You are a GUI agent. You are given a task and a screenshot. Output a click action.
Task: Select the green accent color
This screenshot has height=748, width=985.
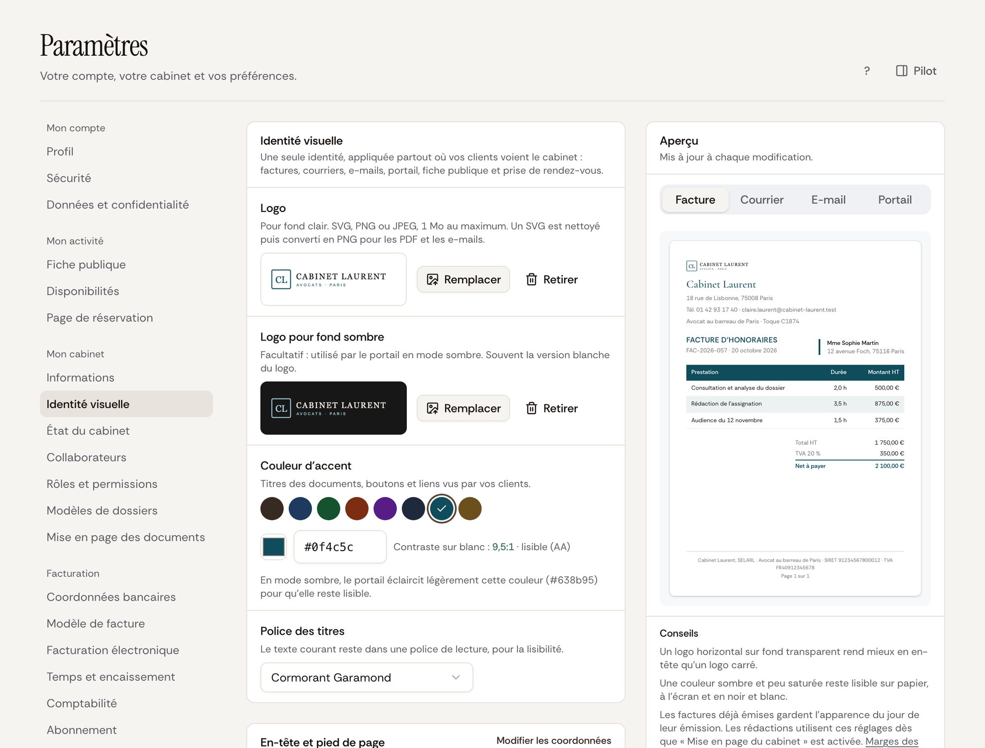click(x=328, y=509)
